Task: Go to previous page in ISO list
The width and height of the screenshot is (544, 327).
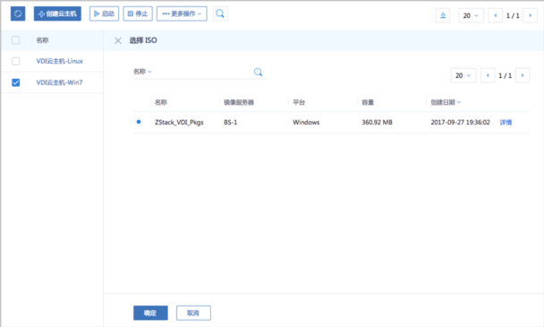Action: 488,75
